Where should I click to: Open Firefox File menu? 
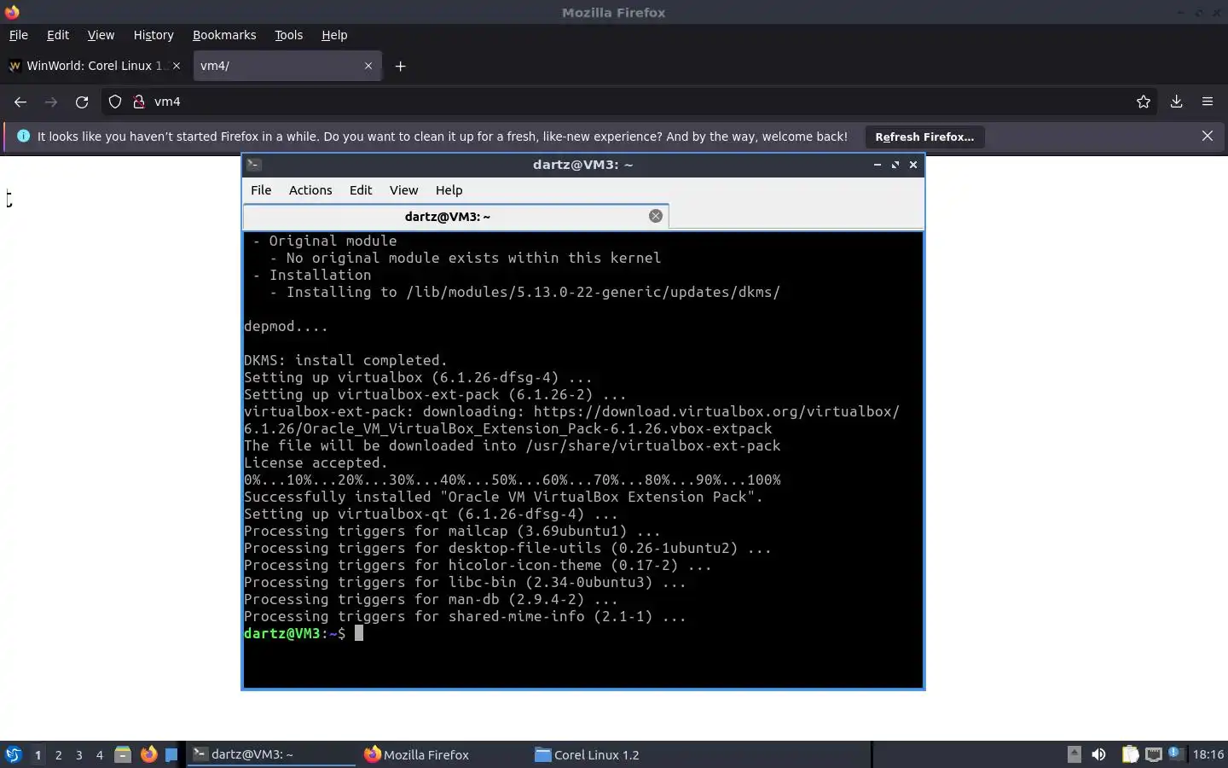coord(18,35)
